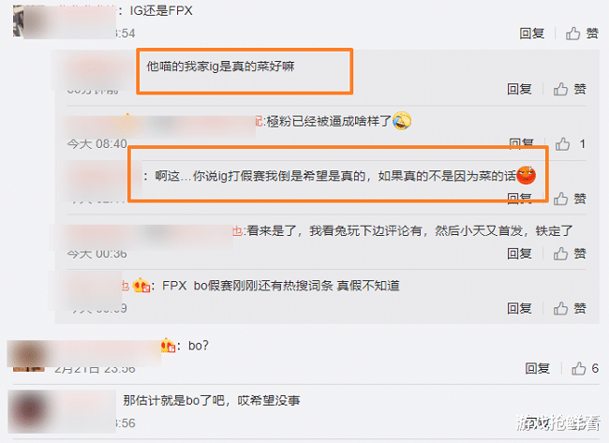Like the 'IG还是FPX' top comment
Image resolution: width=609 pixels, height=443 pixels.
click(582, 34)
